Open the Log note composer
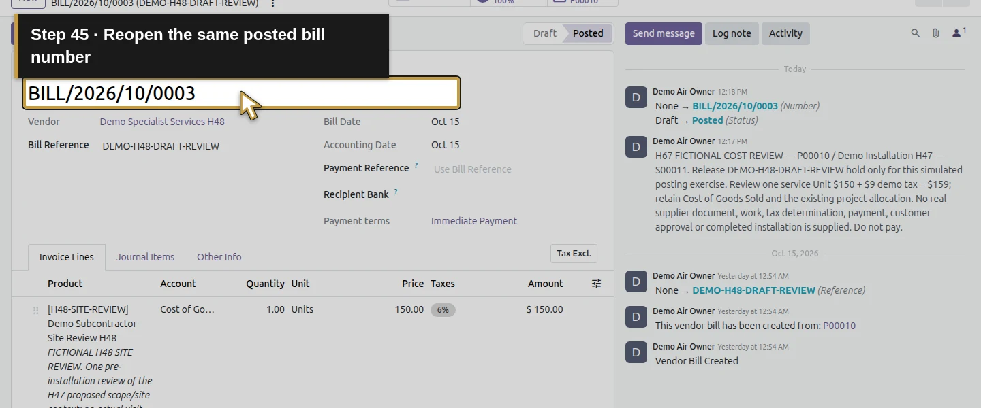Screen dimensions: 981x408 coord(732,33)
